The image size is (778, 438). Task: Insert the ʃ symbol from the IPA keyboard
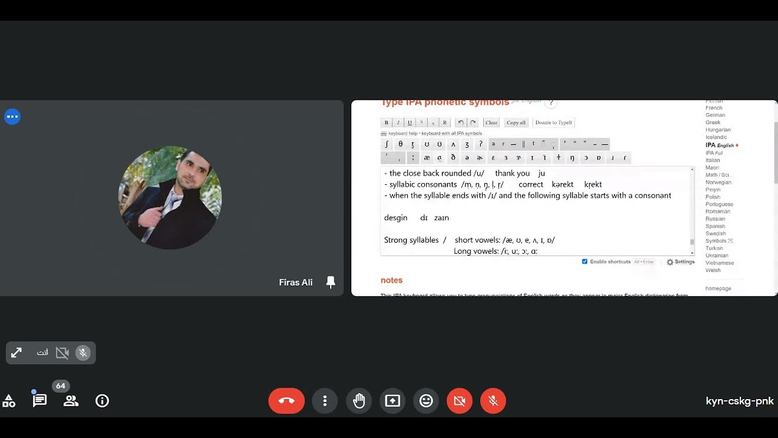[387, 144]
